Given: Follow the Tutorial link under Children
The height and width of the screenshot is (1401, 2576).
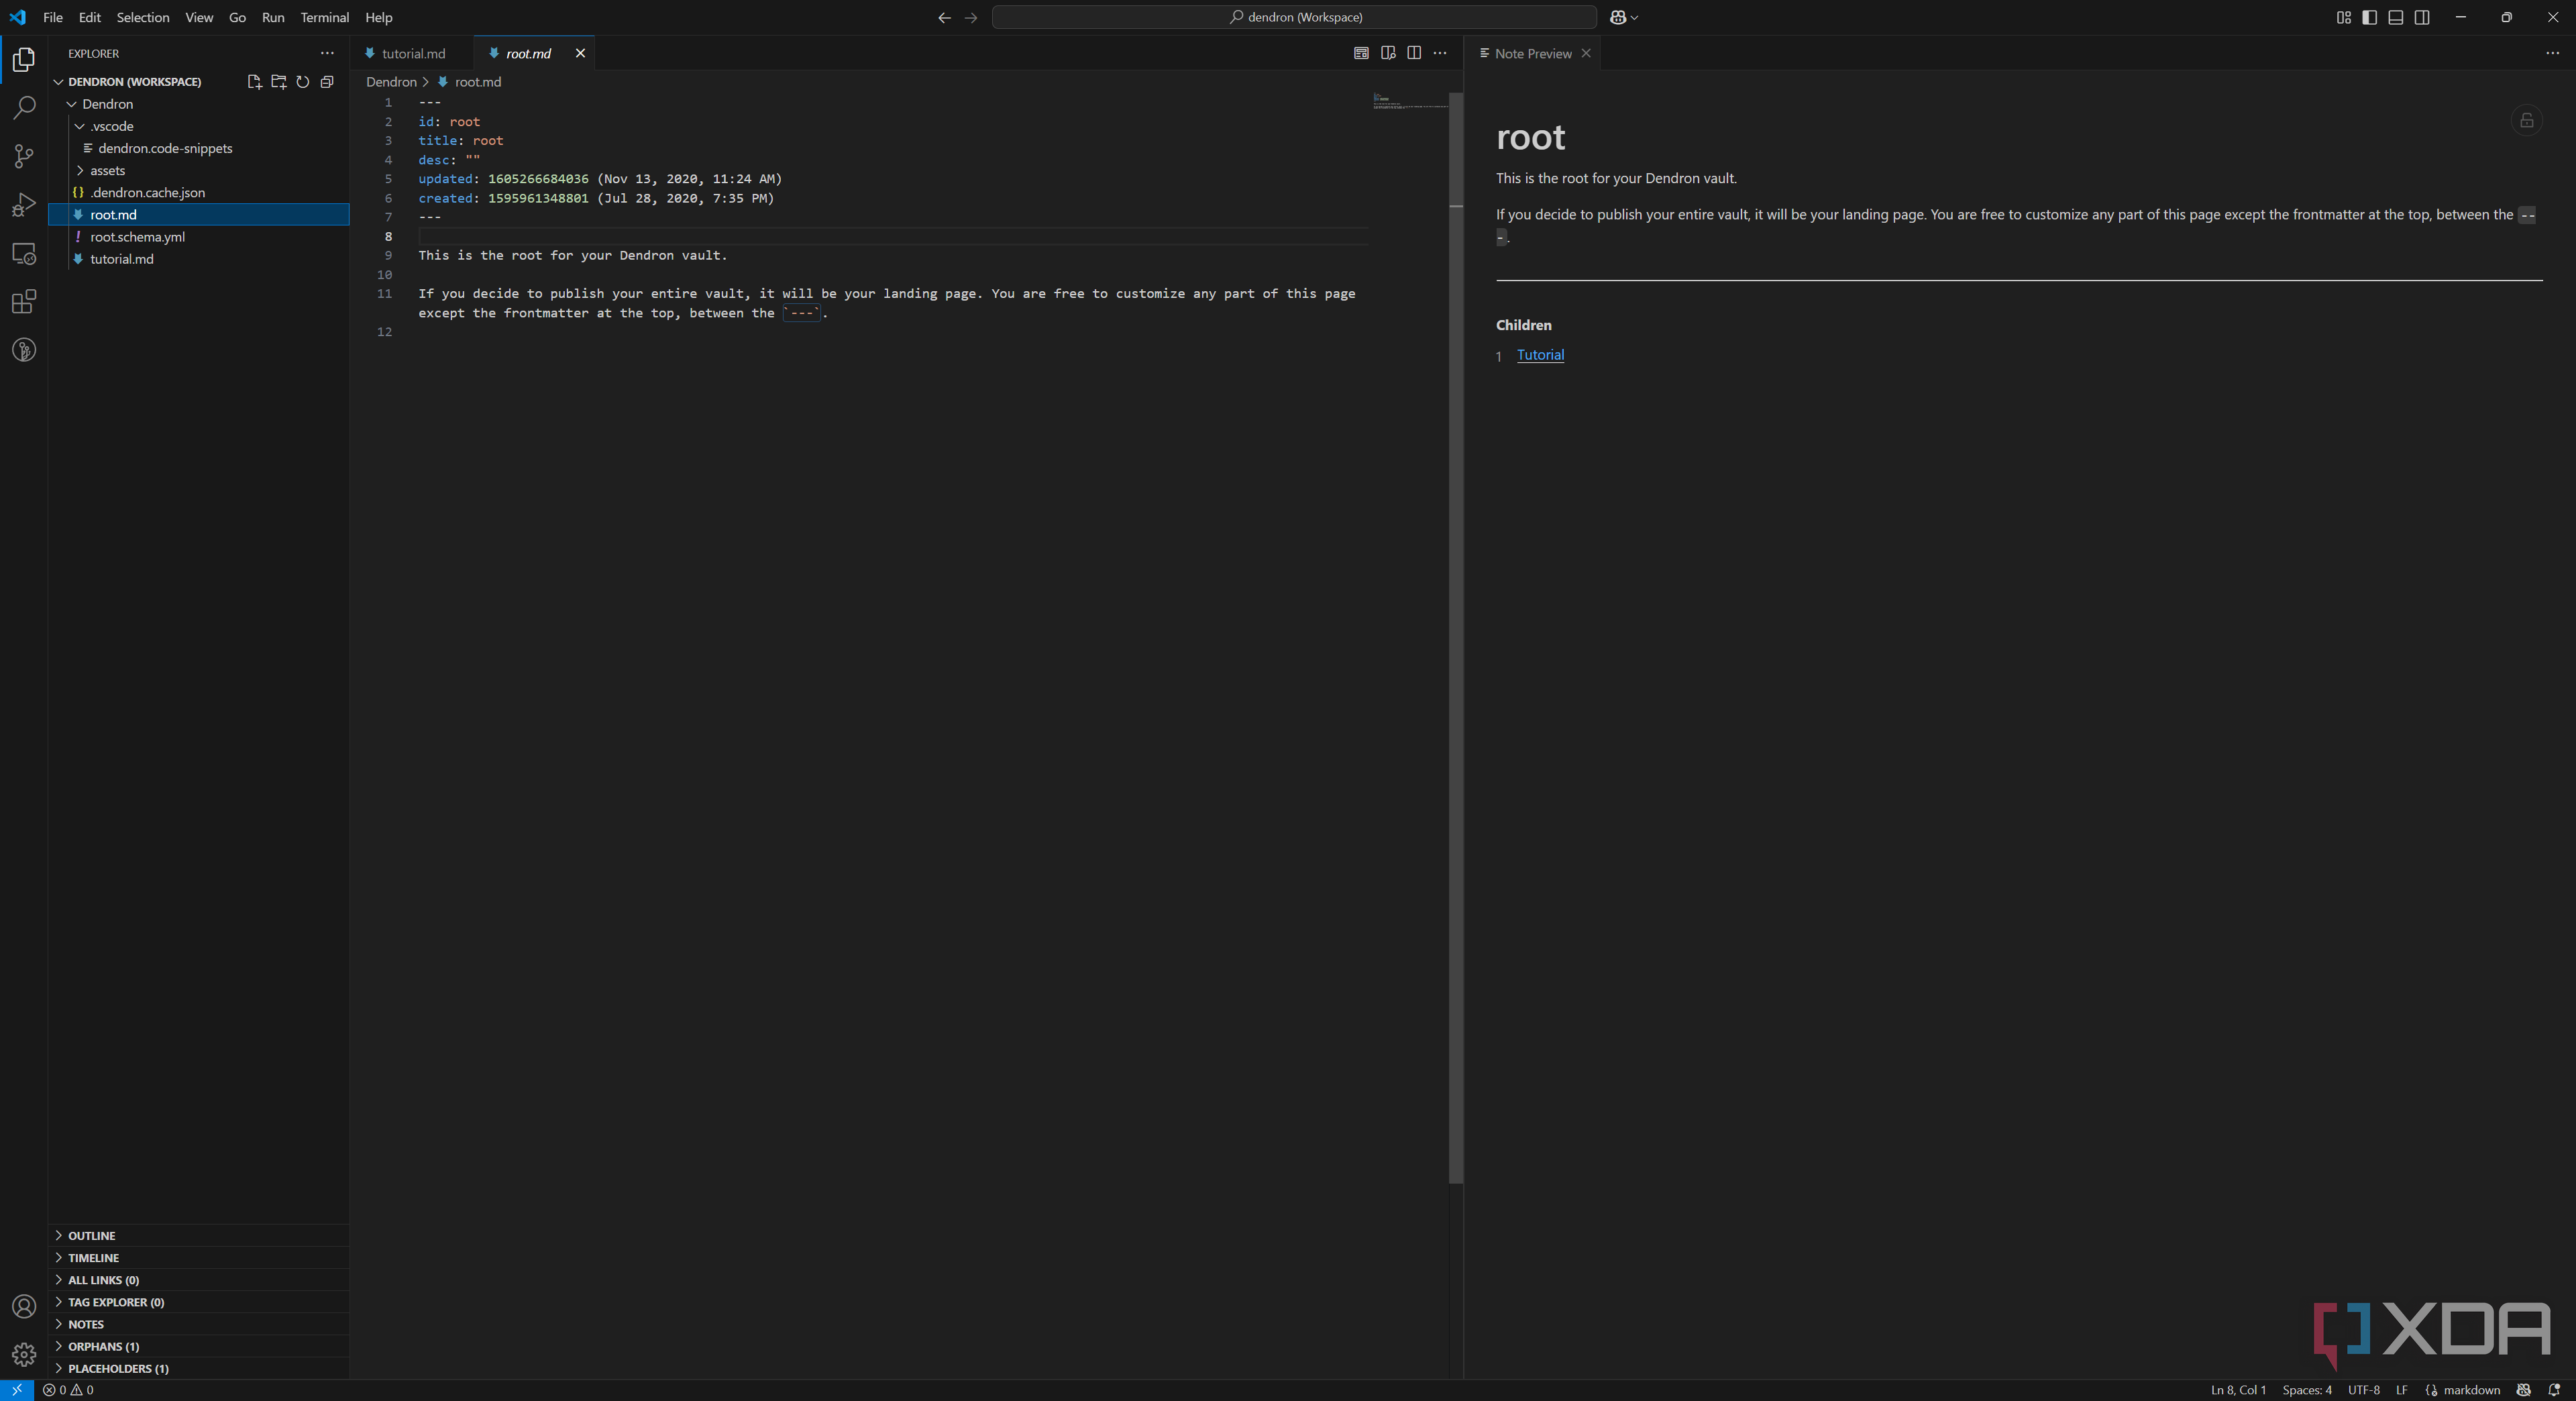Looking at the screenshot, I should click(1540, 355).
